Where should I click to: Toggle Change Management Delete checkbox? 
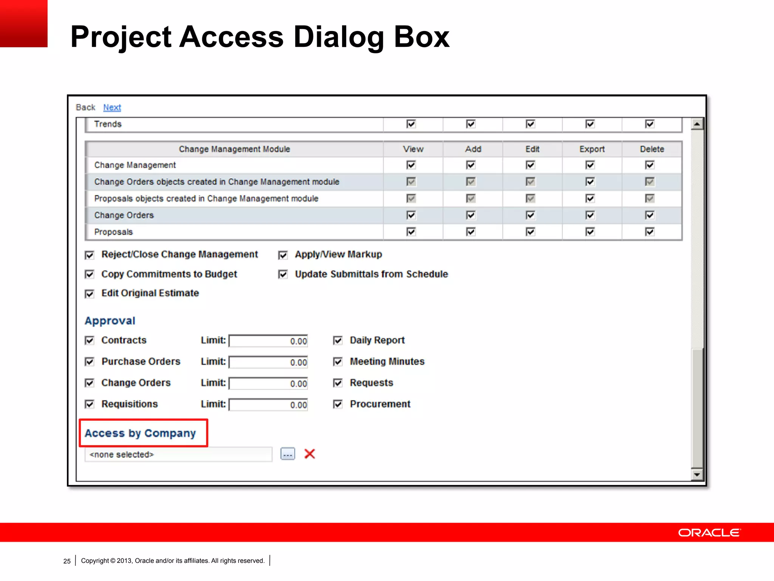(x=650, y=165)
